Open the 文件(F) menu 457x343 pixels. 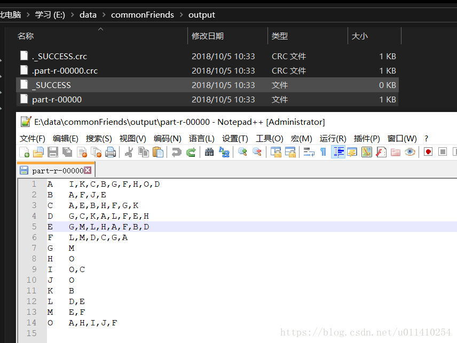coord(33,139)
